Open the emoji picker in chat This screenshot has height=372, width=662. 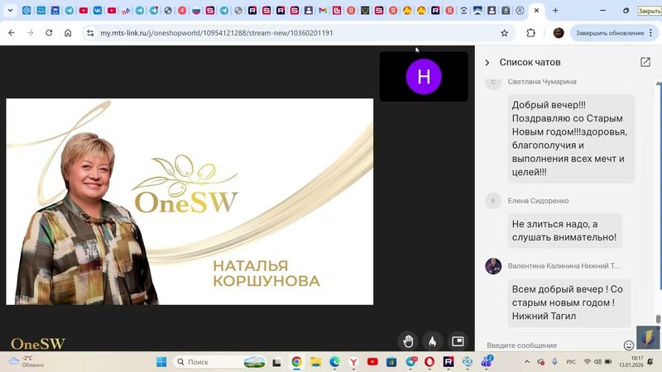629,346
